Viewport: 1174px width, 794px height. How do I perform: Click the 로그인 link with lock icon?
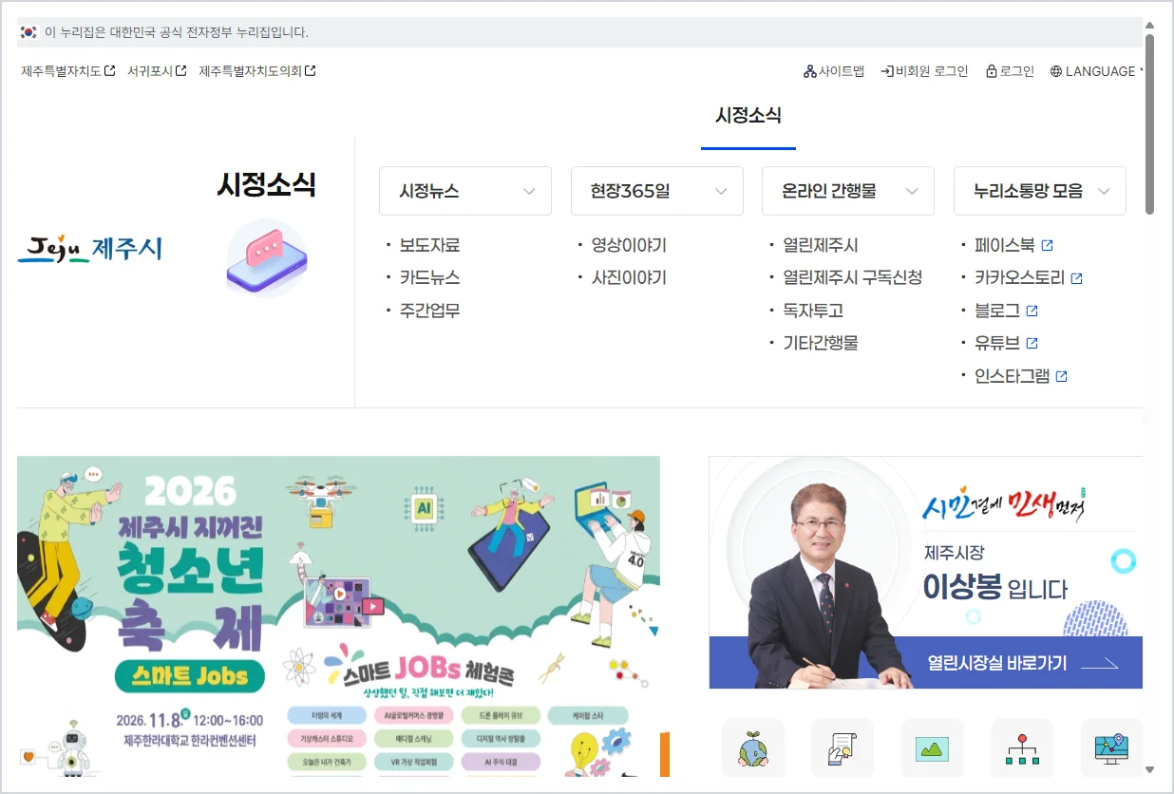click(x=1010, y=71)
